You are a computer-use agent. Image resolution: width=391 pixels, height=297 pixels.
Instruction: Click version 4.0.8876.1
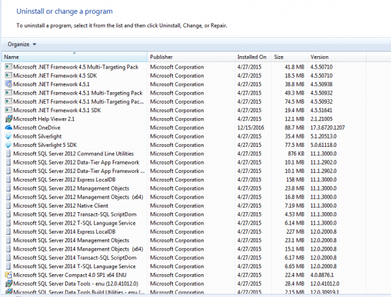(322, 275)
